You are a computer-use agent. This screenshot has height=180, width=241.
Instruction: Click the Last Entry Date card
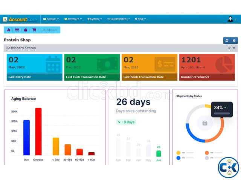coord(35,67)
